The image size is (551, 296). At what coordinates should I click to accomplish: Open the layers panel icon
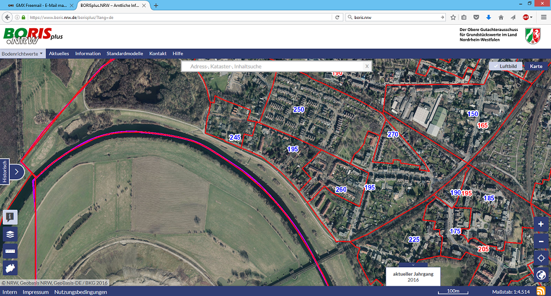pyautogui.click(x=10, y=234)
